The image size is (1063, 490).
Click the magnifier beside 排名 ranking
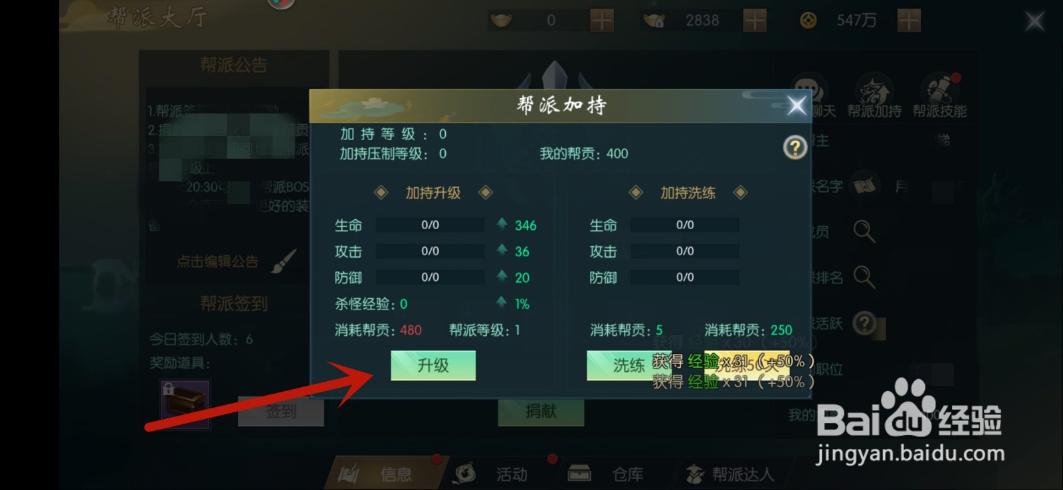tap(864, 276)
